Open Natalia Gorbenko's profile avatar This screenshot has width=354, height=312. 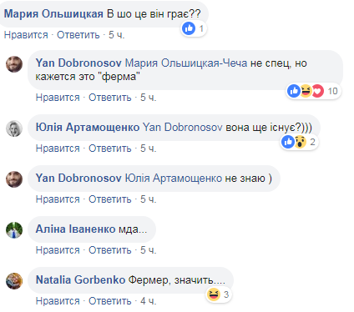pos(14,281)
